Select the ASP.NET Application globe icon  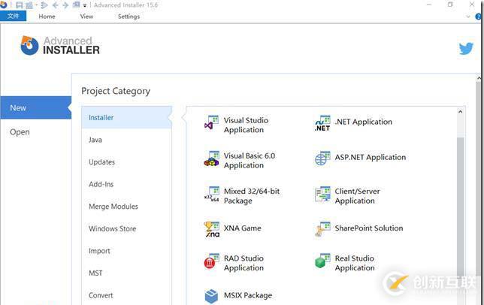(x=322, y=159)
